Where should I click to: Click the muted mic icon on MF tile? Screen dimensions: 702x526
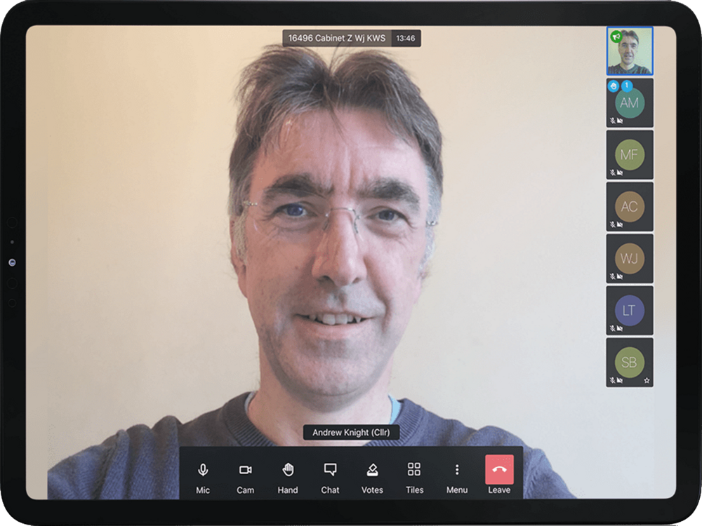point(612,173)
